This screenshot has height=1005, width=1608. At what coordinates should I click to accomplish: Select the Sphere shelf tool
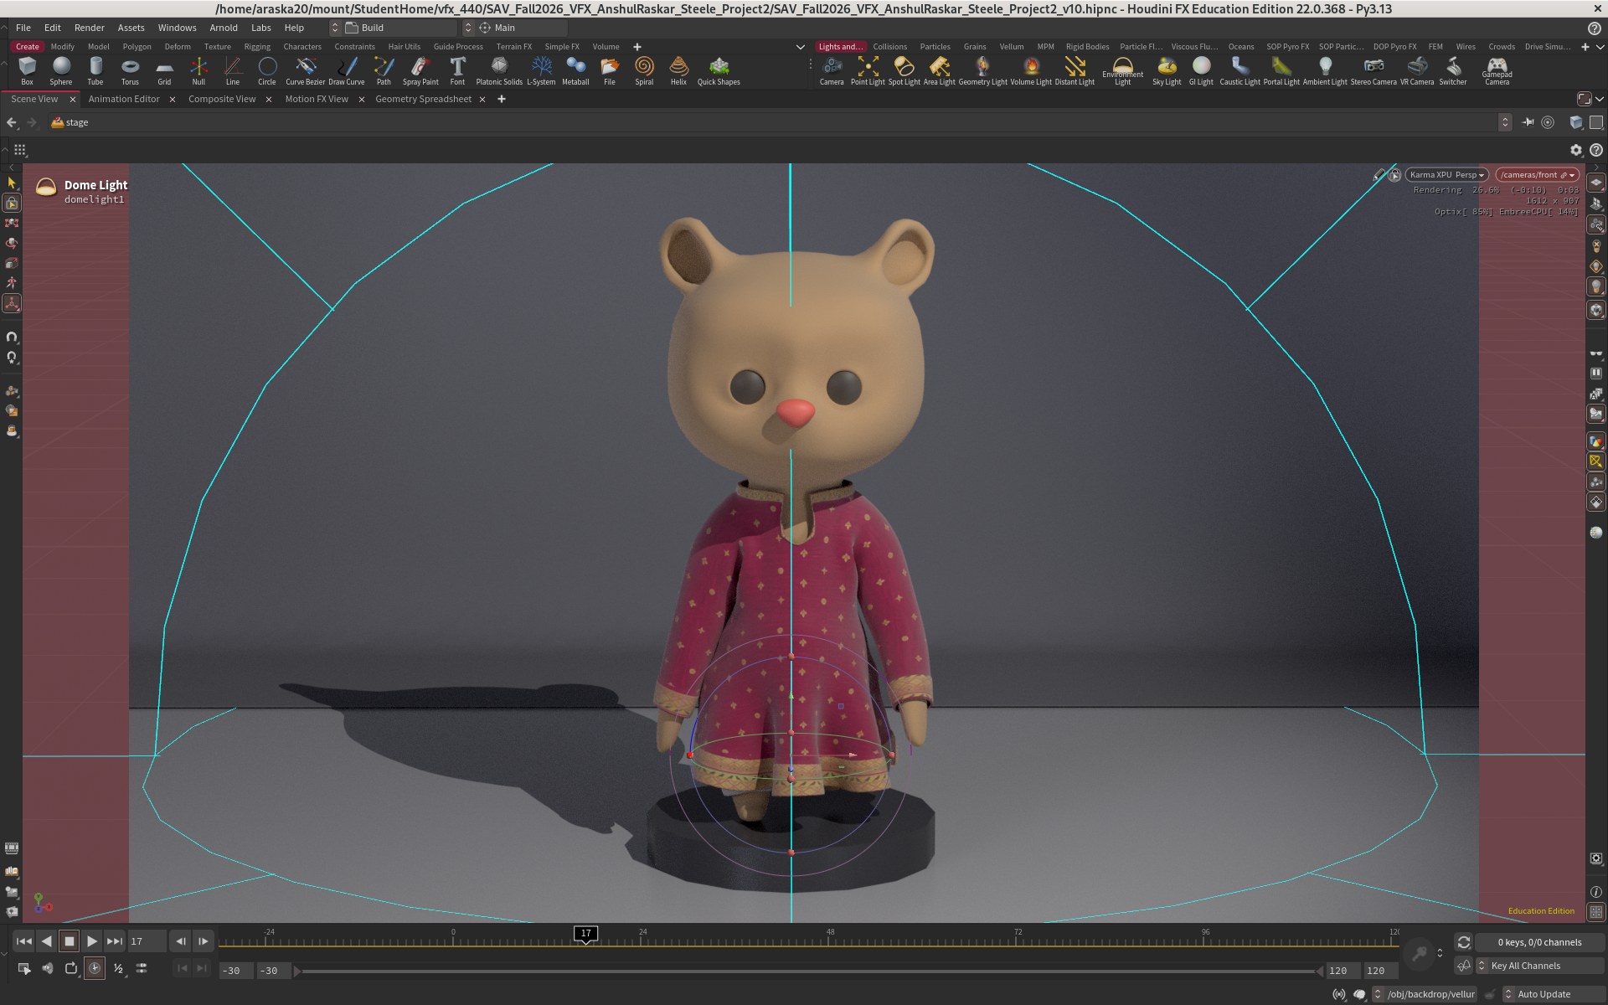point(61,70)
